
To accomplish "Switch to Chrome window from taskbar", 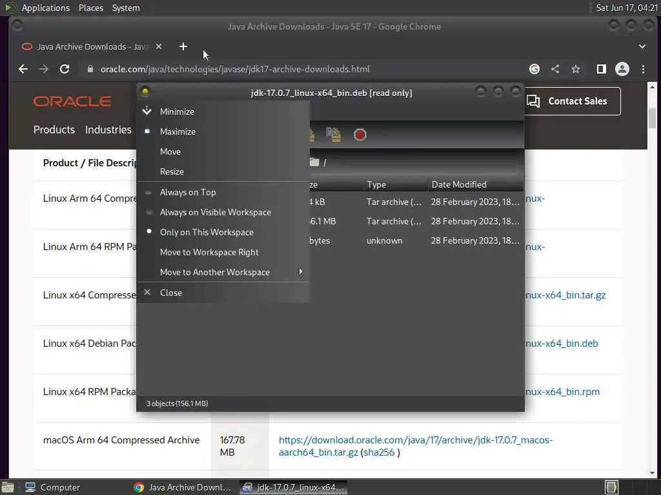I will coord(183,487).
